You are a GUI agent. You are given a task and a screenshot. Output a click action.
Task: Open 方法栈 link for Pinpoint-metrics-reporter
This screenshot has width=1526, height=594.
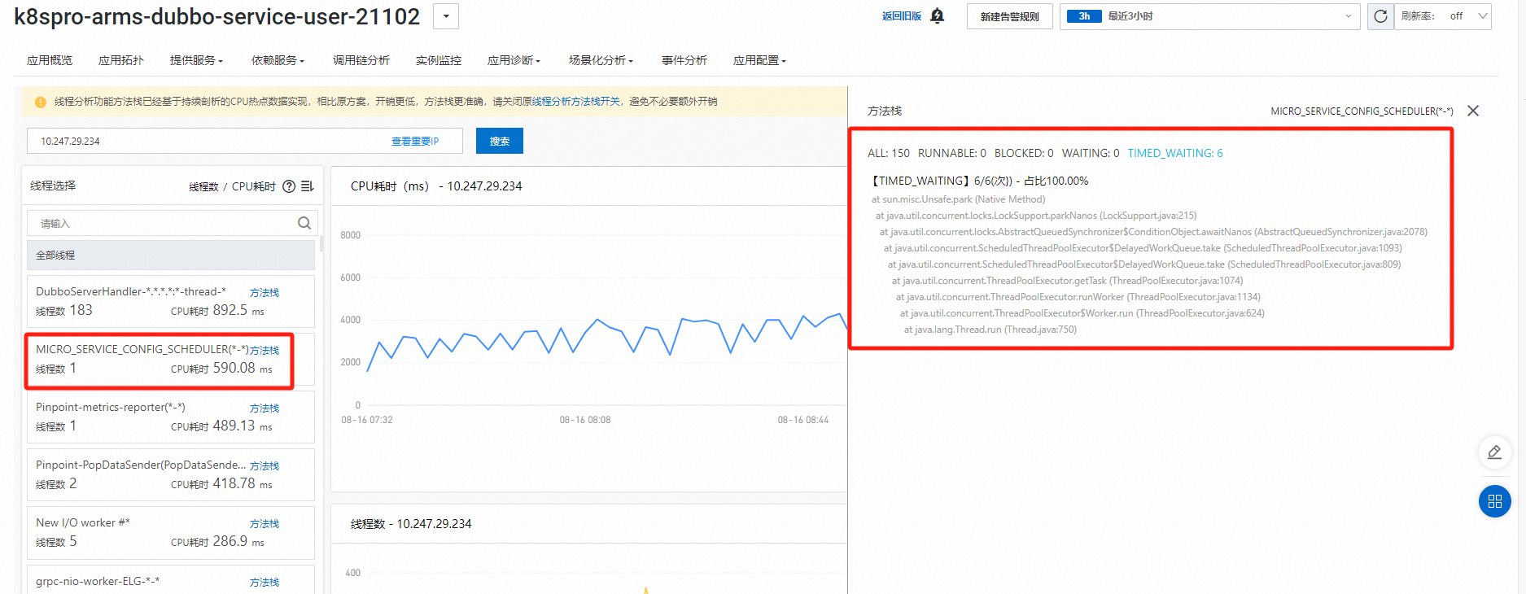[265, 408]
